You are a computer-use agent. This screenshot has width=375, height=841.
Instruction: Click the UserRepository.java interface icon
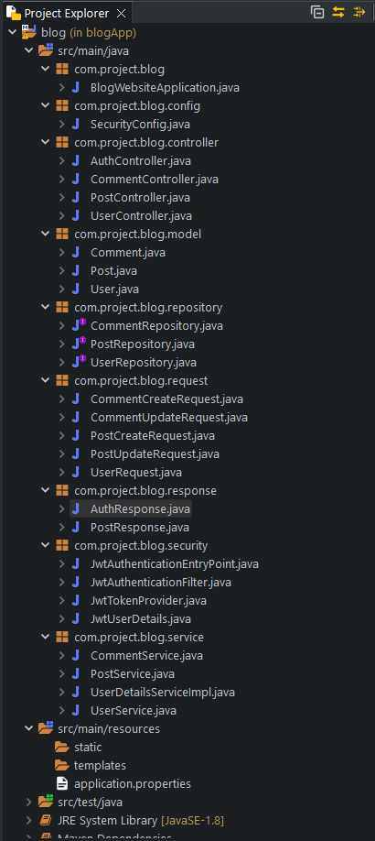(x=79, y=362)
